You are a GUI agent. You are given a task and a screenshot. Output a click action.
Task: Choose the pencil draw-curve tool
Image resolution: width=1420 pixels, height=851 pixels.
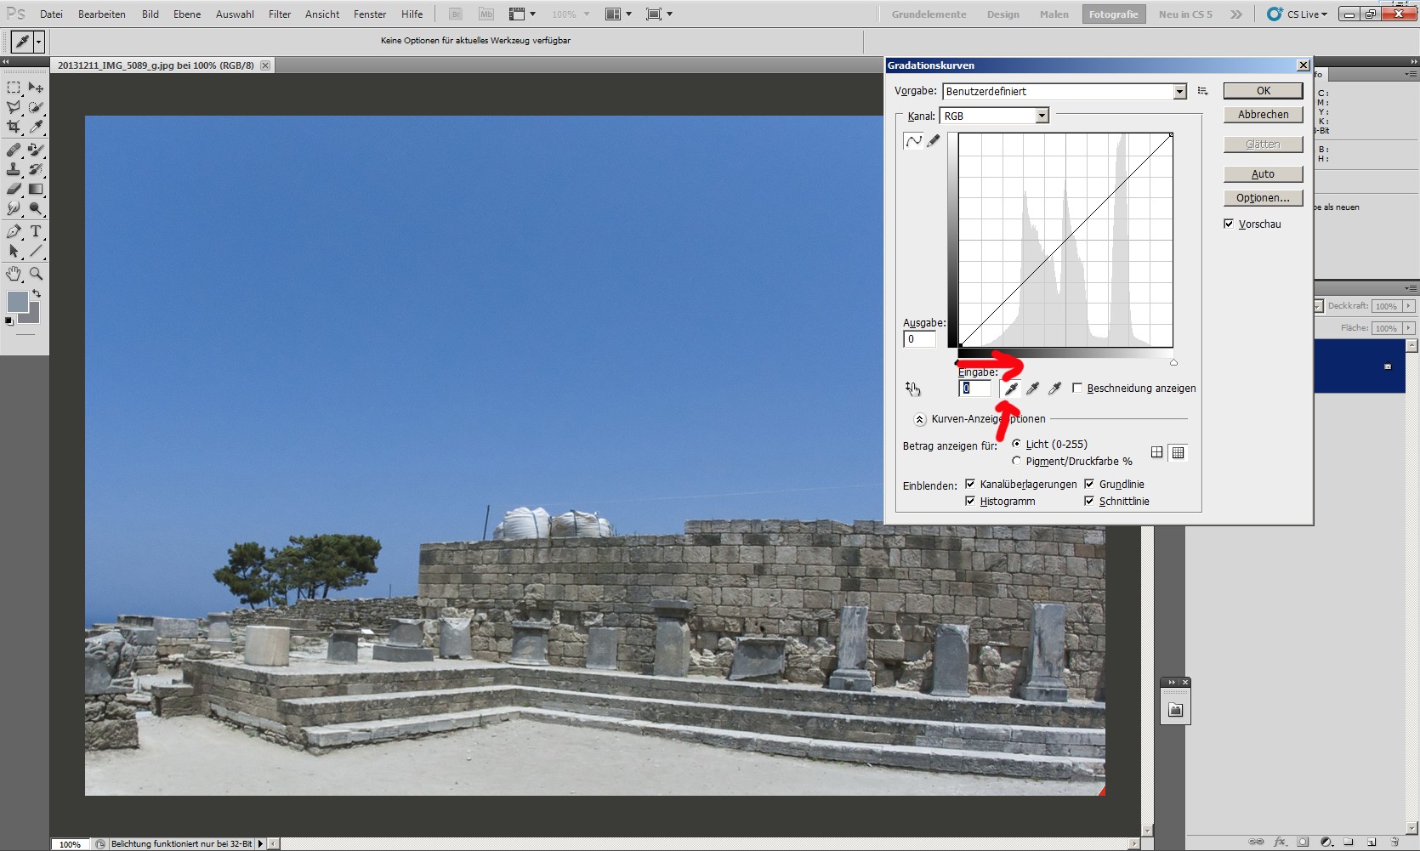[x=934, y=141]
